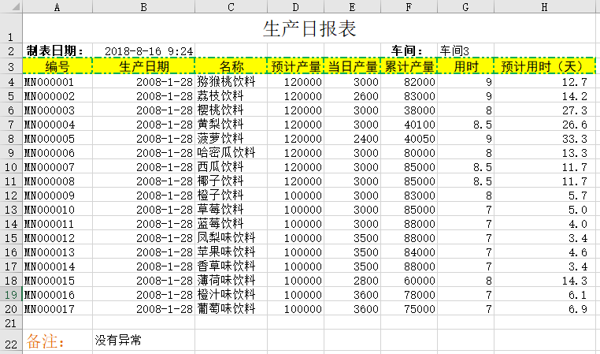Select column A header
This screenshot has height=354, width=600.
[57, 7]
